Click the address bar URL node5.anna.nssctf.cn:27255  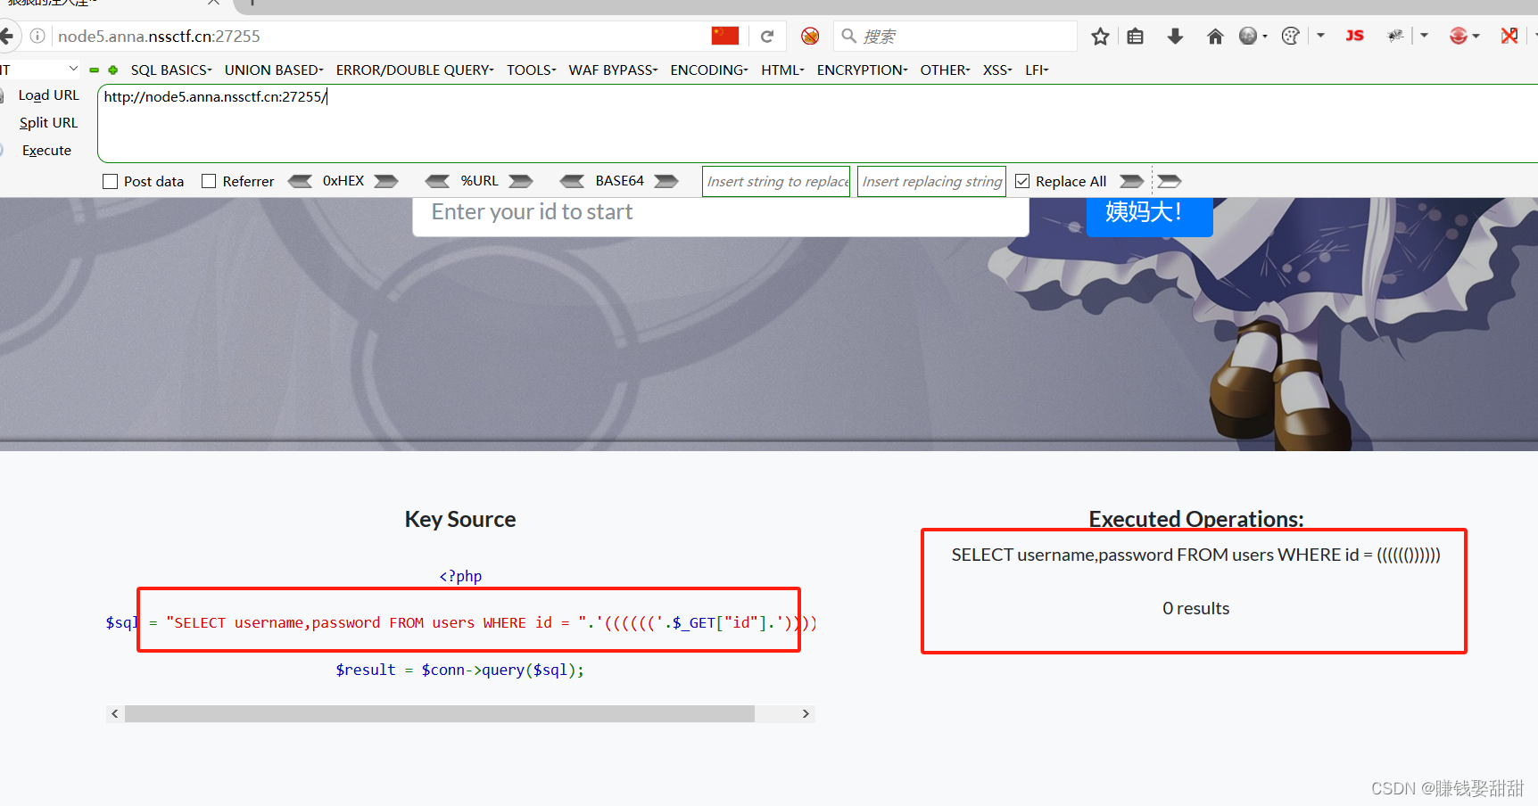pyautogui.click(x=160, y=37)
